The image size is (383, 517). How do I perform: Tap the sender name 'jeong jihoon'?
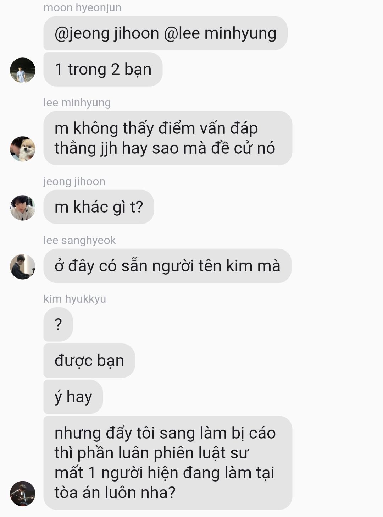tap(74, 181)
